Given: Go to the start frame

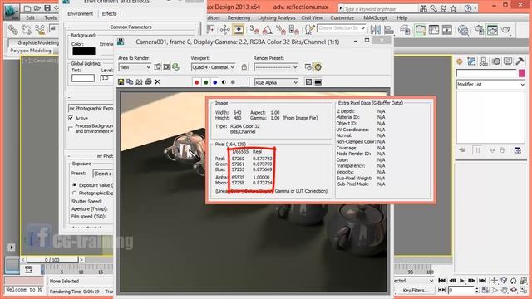Looking at the screenshot, I should pyautogui.click(x=441, y=281).
